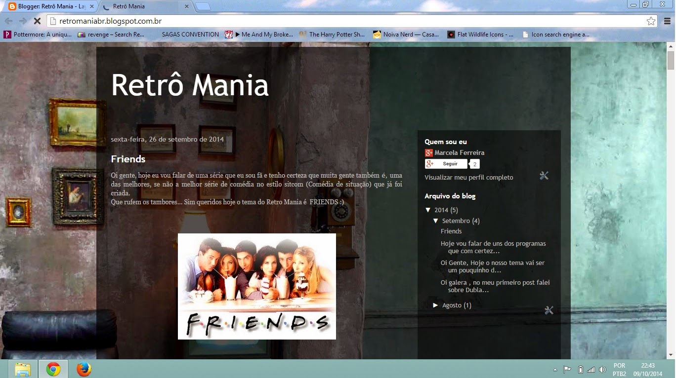Open the Flat Wildlife Icons bookmark
The height and width of the screenshot is (378, 676).
[480, 35]
